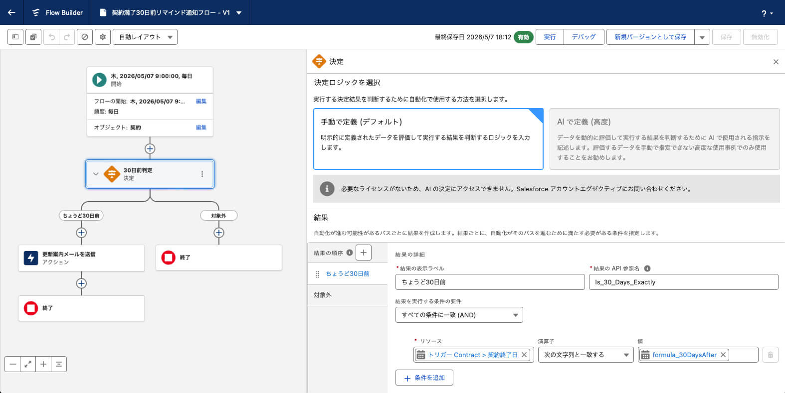The image size is (785, 393).
Task: Open flow settings gear icon
Action: [x=103, y=37]
